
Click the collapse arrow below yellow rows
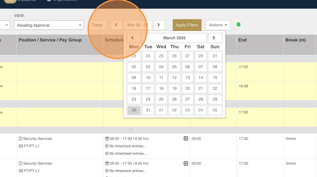coord(131,130)
